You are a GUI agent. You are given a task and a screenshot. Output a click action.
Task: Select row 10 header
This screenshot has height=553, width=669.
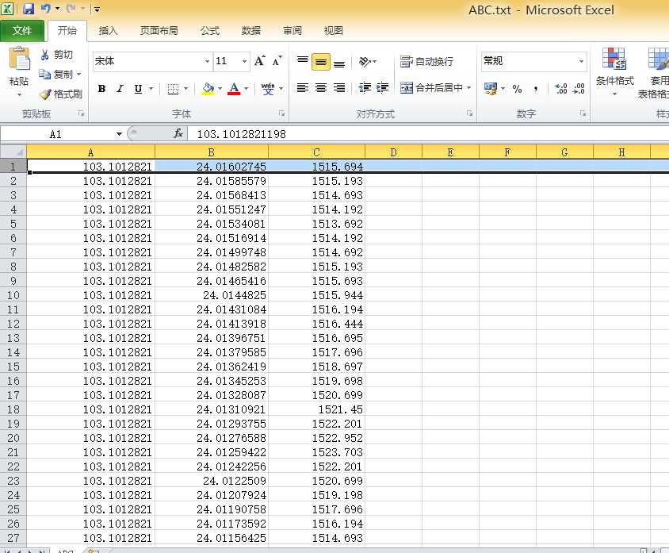coord(13,295)
